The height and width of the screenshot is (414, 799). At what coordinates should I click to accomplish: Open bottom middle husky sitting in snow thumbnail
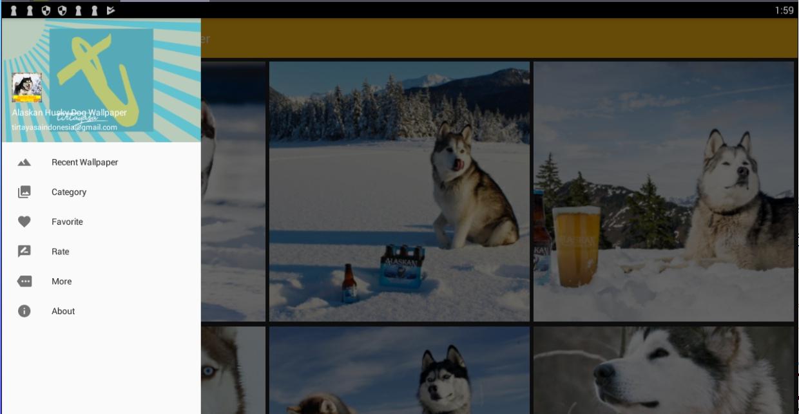click(400, 370)
